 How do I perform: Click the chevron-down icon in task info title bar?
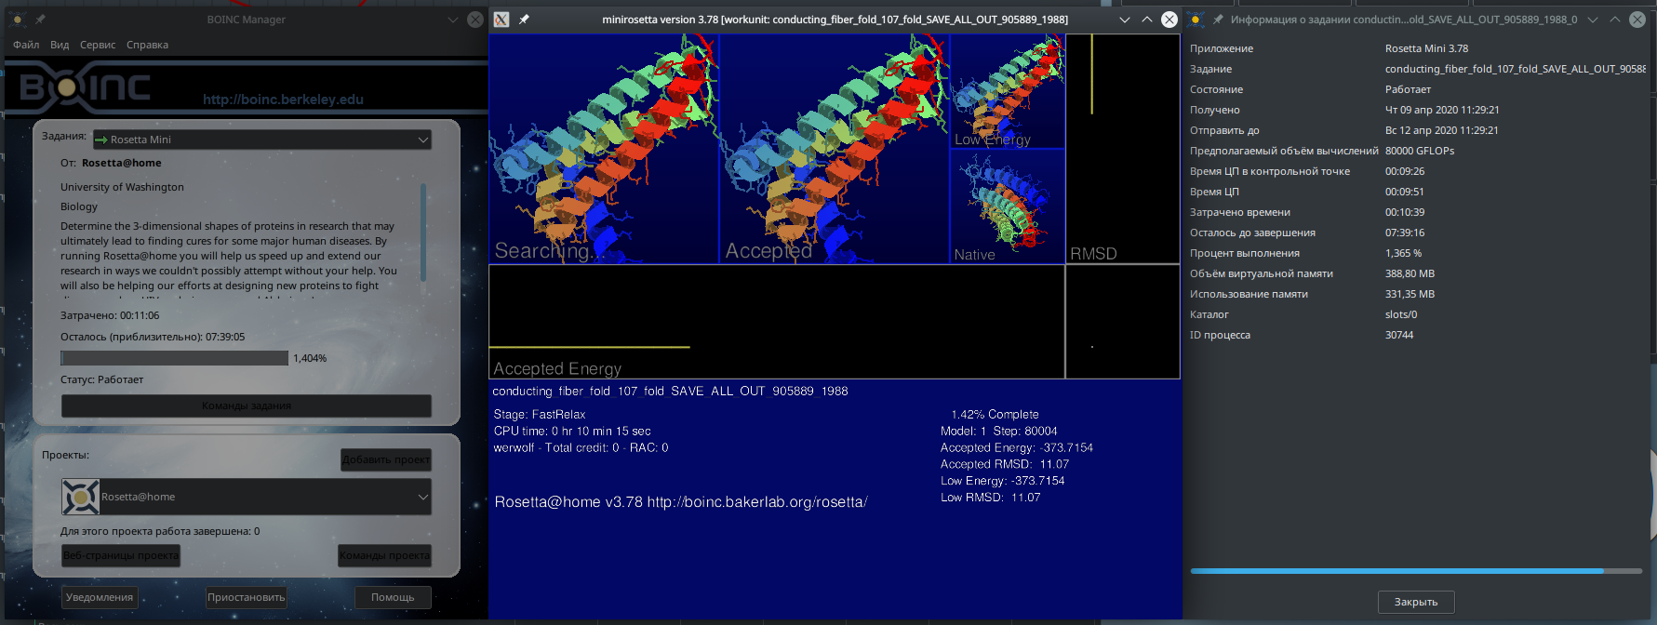tap(1593, 20)
